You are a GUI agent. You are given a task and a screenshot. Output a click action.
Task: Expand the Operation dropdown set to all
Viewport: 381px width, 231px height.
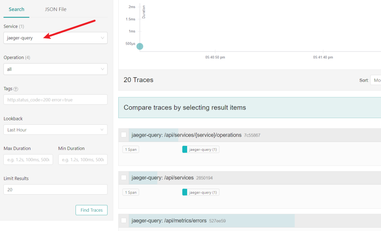pyautogui.click(x=55, y=69)
